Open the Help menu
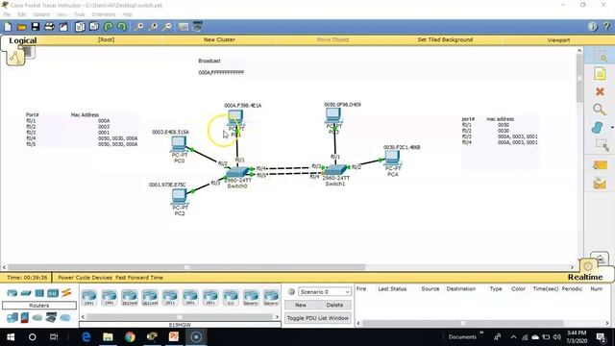The image size is (615, 346). click(127, 14)
